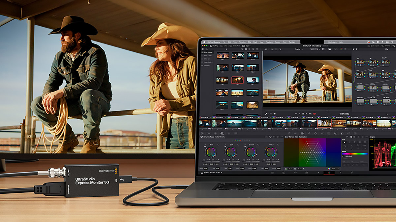The width and height of the screenshot is (396, 222).
Task: Reset the Black zone wheel
Action: [218, 144]
